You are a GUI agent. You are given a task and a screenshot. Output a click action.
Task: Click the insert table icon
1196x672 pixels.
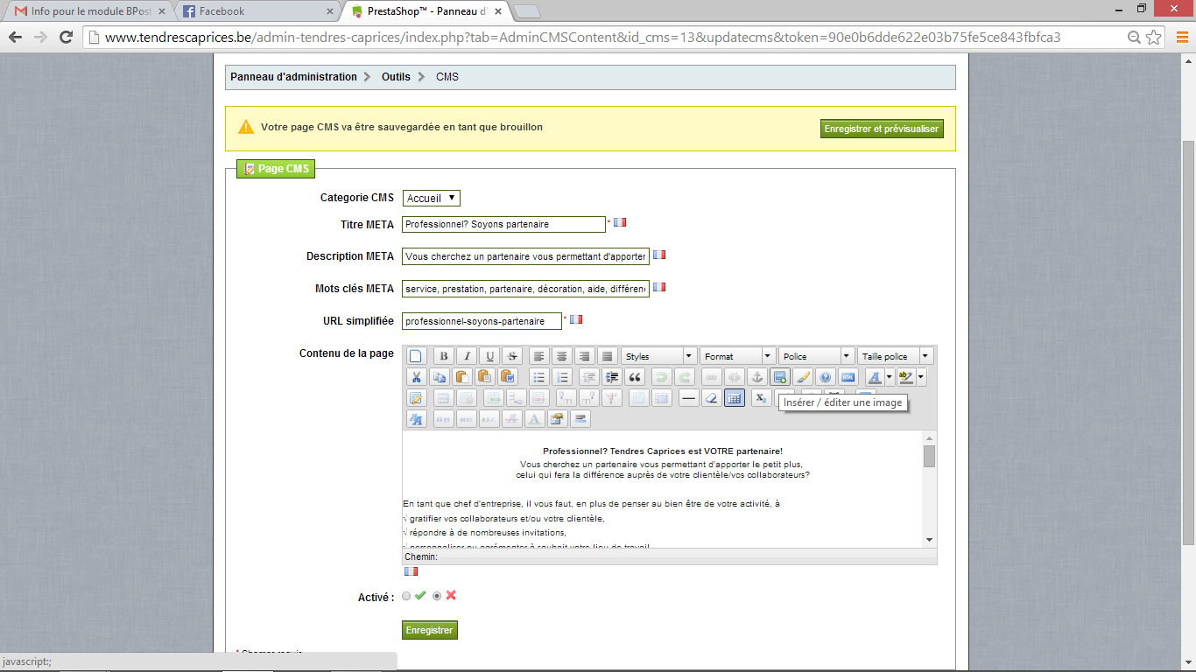(x=416, y=398)
